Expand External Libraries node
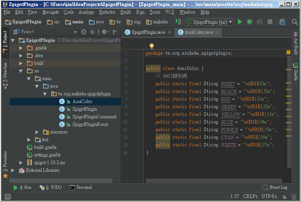Viewport: 301px width, 202px height. coord(13,170)
